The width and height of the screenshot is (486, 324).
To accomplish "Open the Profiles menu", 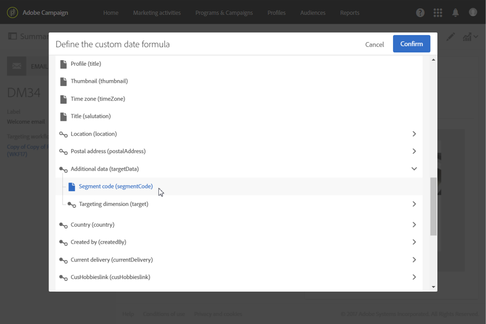I will pos(276,12).
